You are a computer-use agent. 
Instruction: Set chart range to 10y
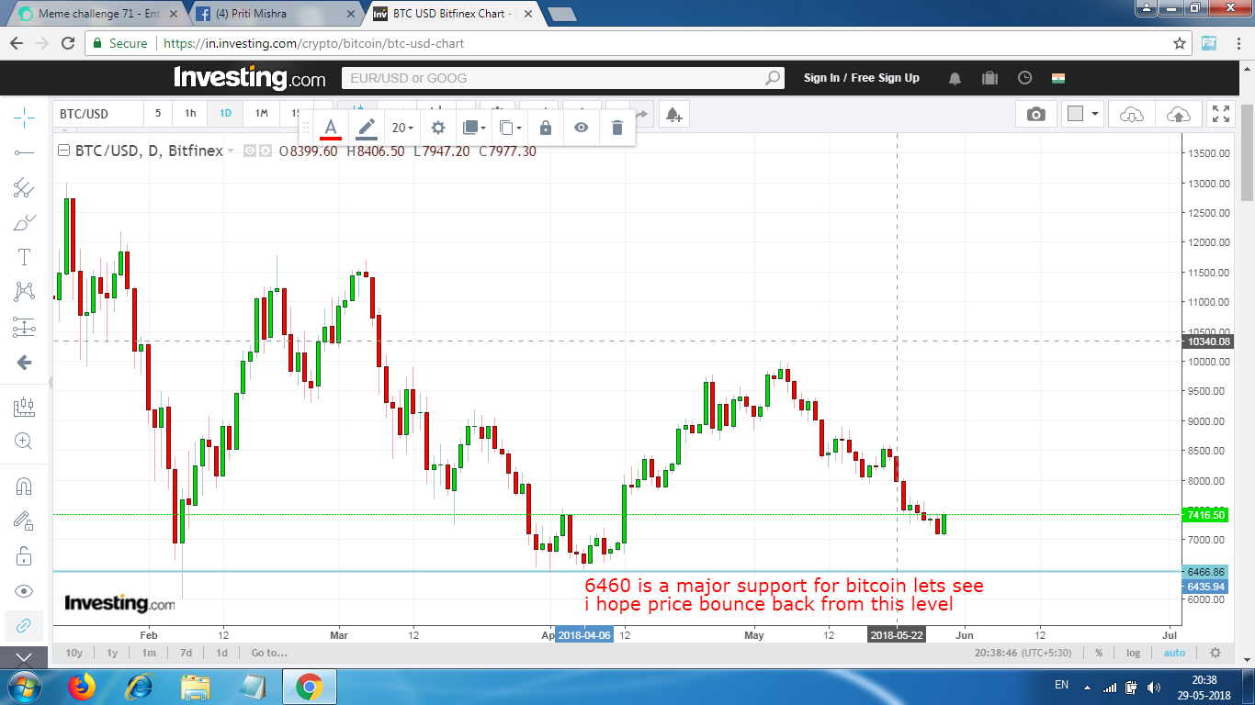click(x=74, y=653)
